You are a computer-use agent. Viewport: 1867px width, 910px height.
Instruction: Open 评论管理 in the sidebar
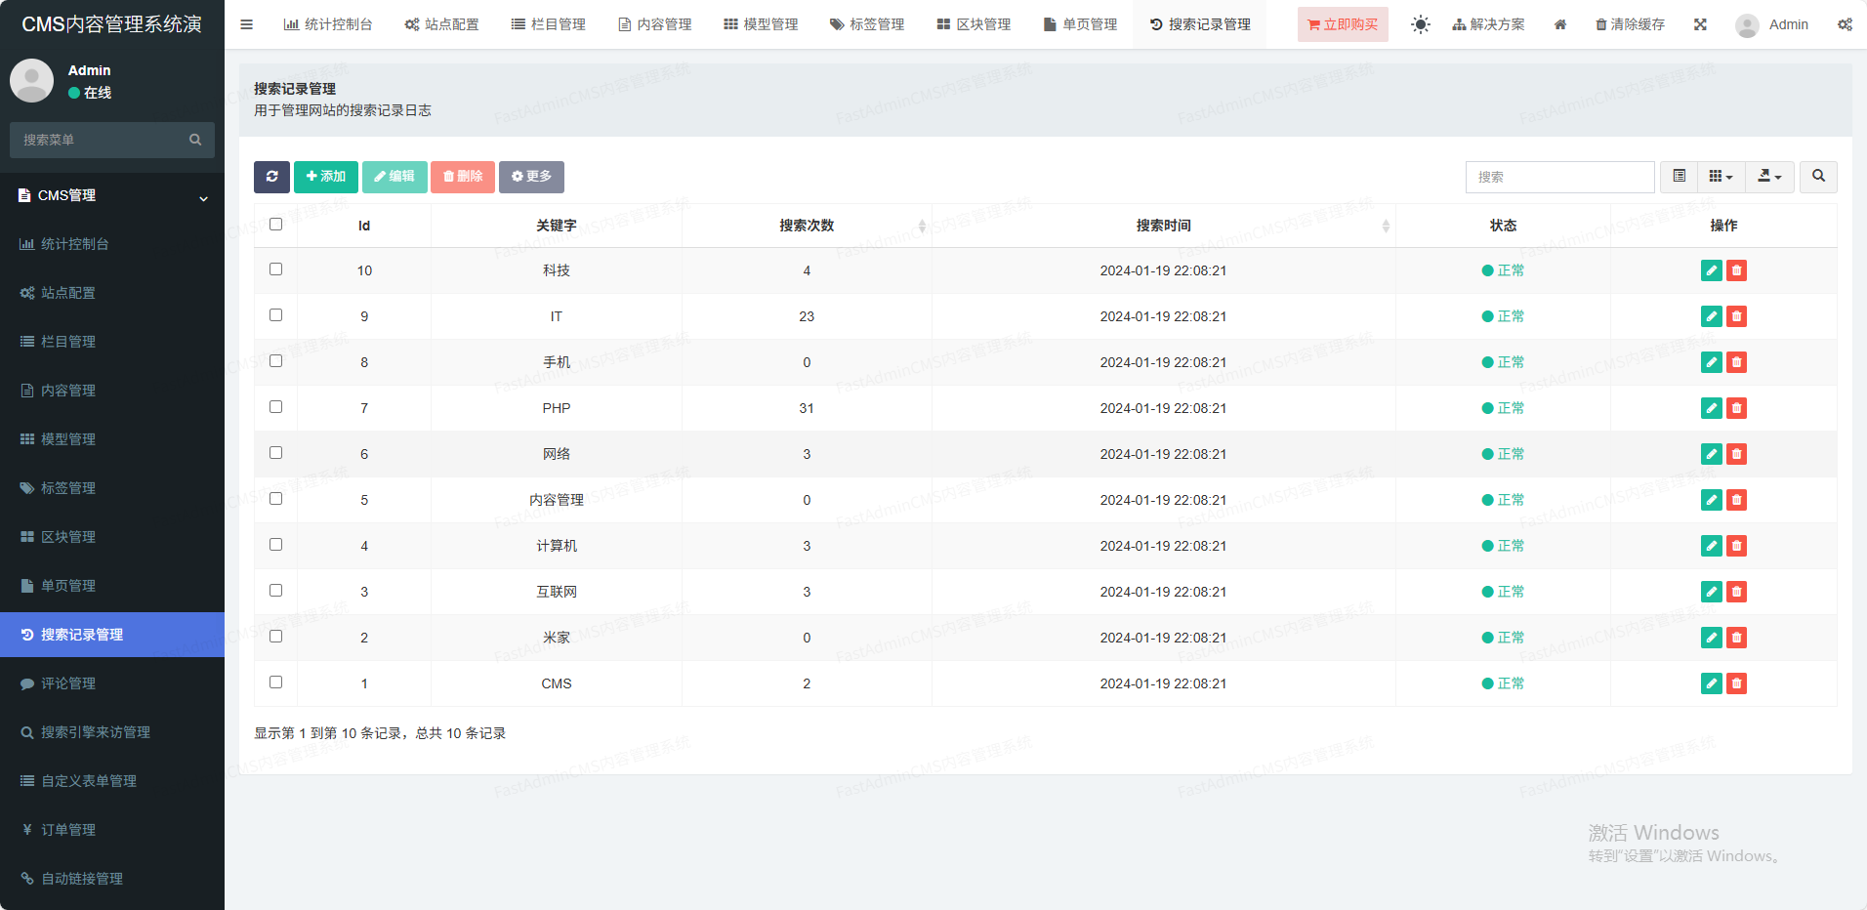[x=68, y=683]
